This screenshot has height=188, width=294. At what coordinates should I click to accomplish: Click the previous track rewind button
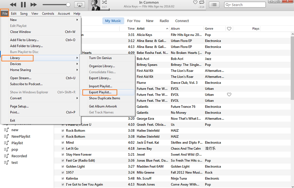[x=13, y=4]
